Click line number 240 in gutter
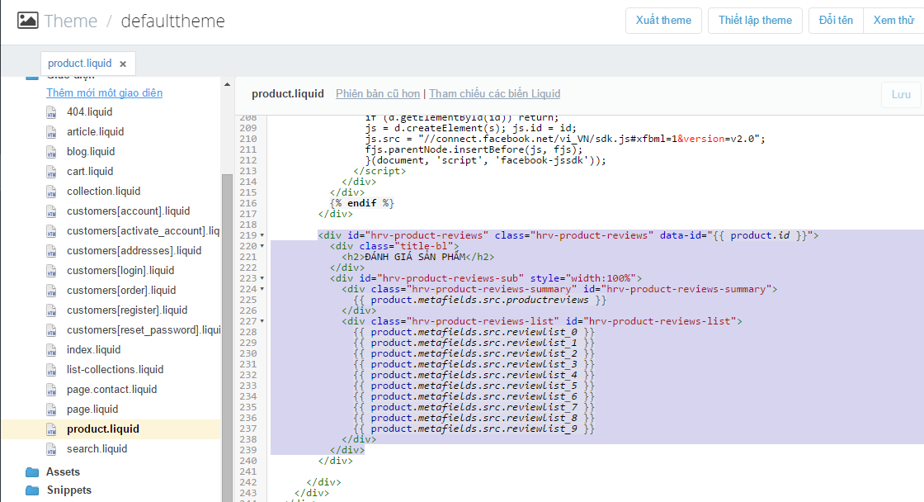The width and height of the screenshot is (924, 502). tap(248, 461)
